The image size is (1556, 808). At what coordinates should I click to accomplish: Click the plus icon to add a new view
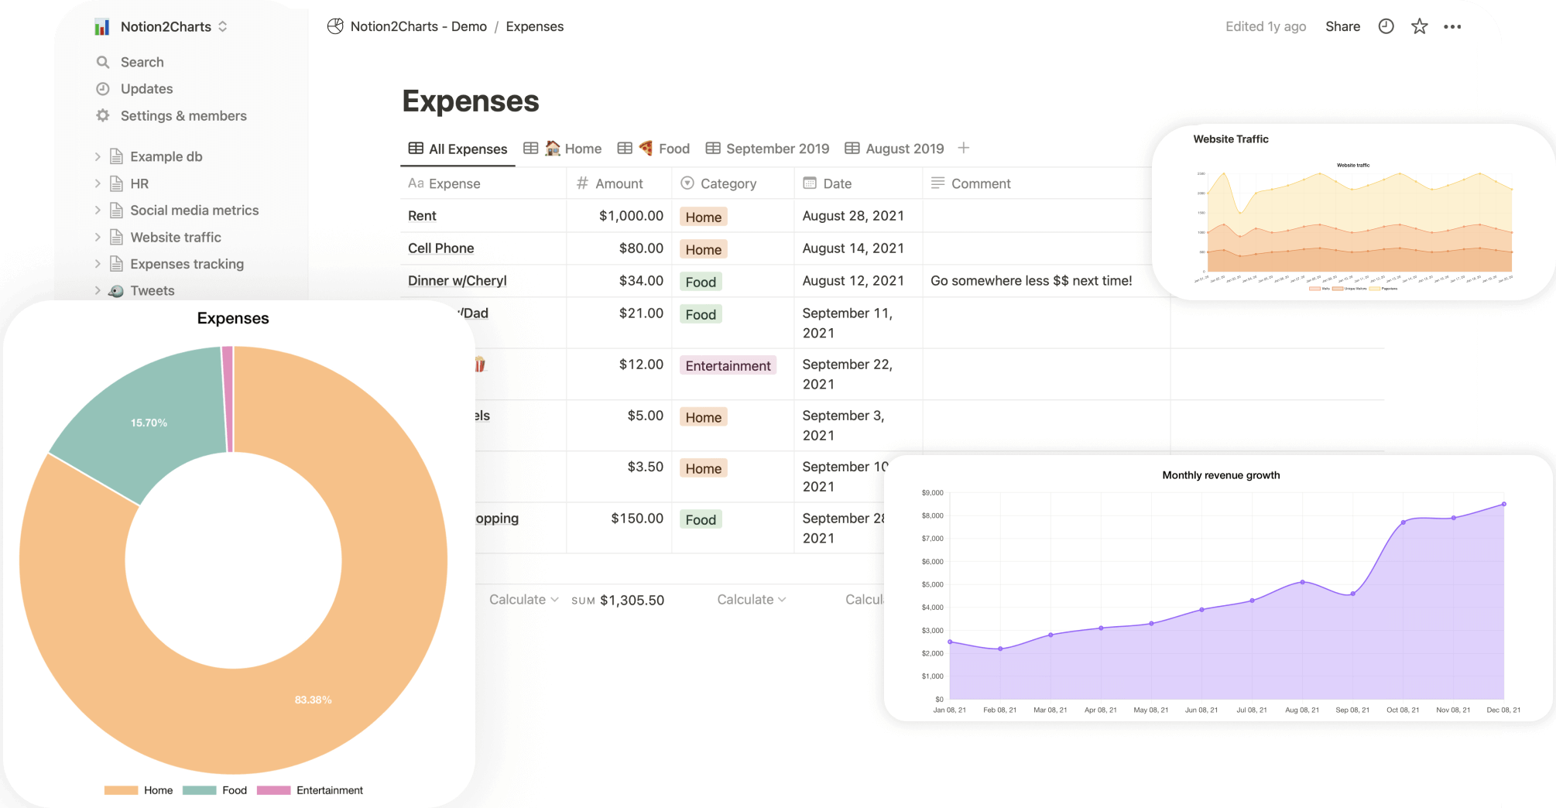click(964, 148)
